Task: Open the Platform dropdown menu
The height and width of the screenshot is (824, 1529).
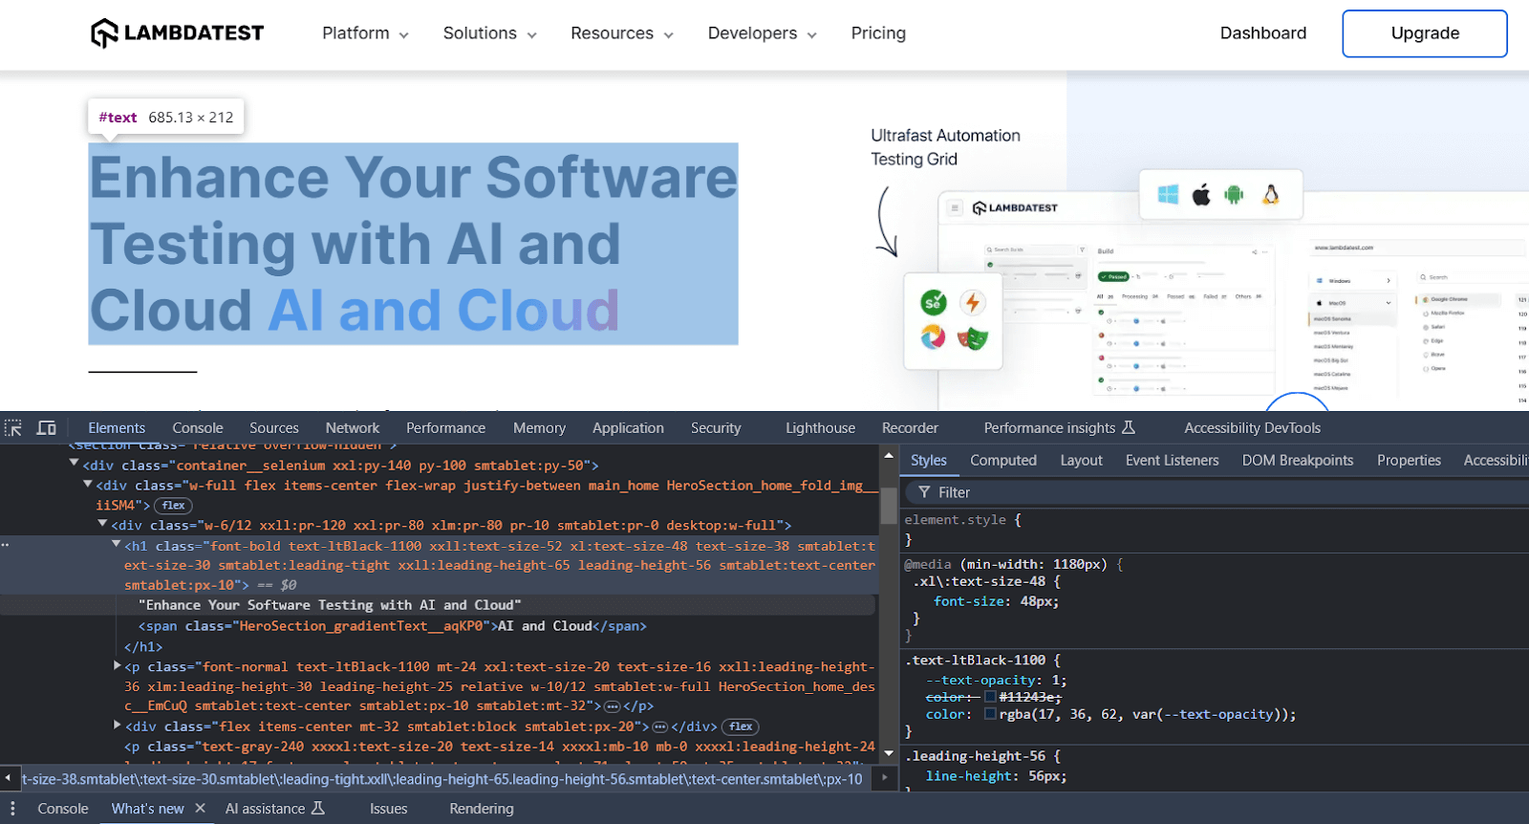Action: (x=365, y=33)
